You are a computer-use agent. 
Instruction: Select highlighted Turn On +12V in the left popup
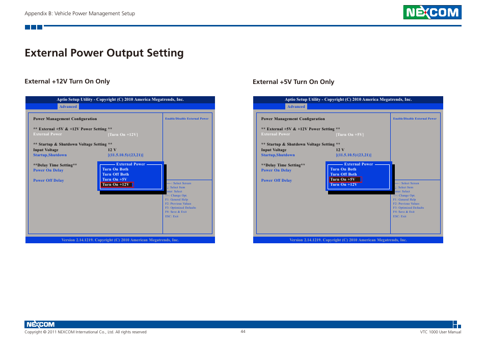(117, 184)
